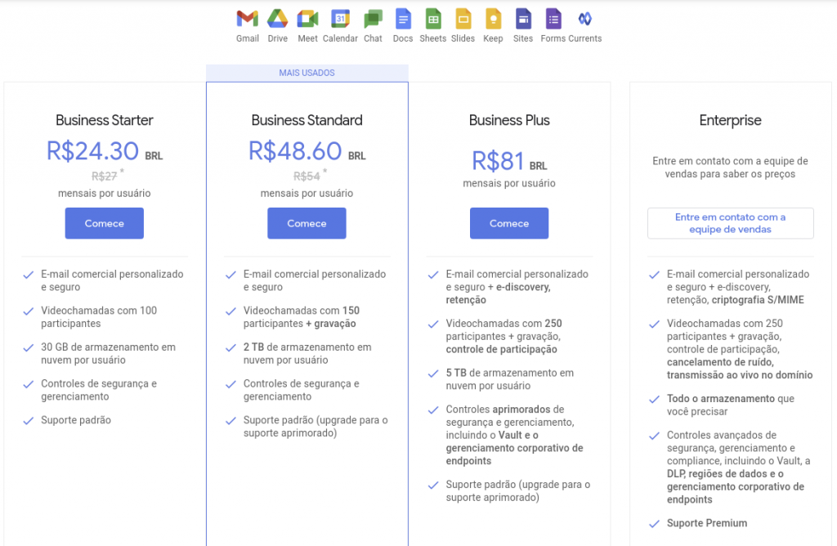837x546 pixels.
Task: Click checkmark beside '5 TB de armazenamento'
Action: click(x=433, y=374)
